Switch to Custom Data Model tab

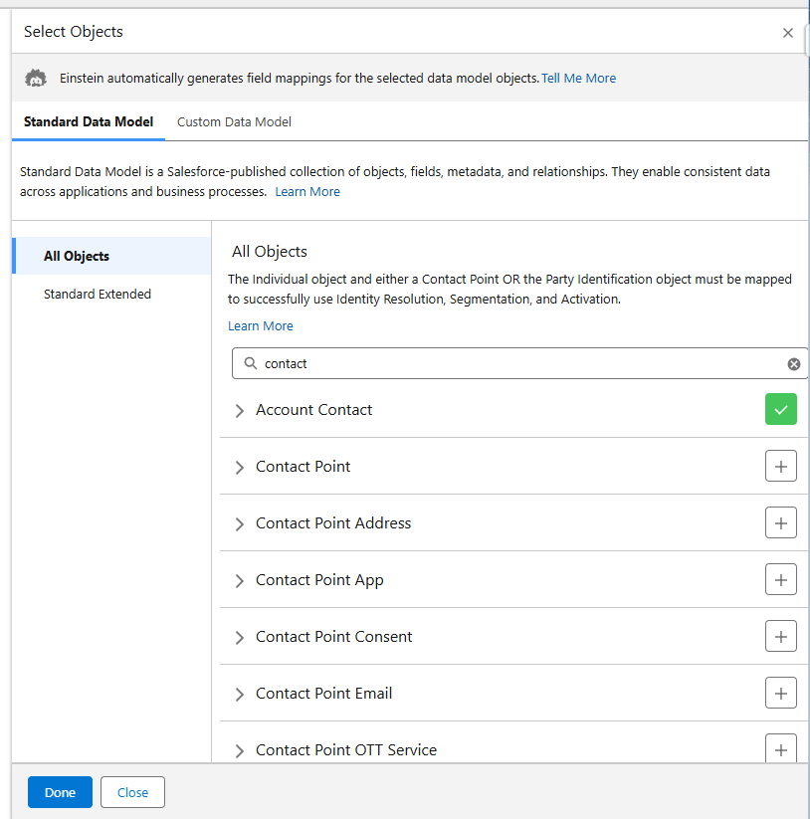234,121
